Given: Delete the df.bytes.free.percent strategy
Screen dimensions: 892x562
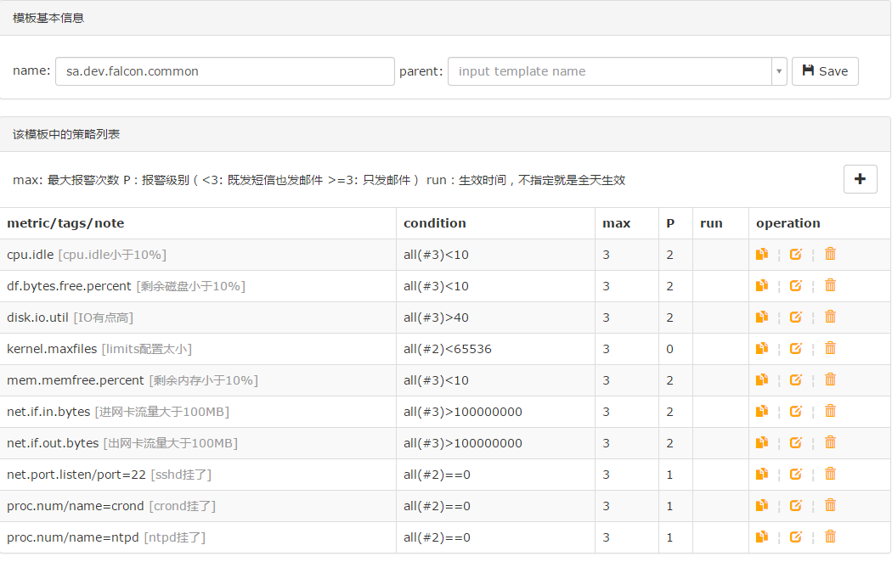Looking at the screenshot, I should pos(831,285).
